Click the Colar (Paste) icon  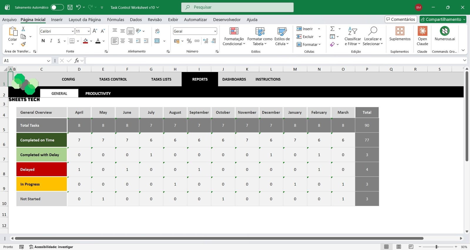tap(13, 31)
